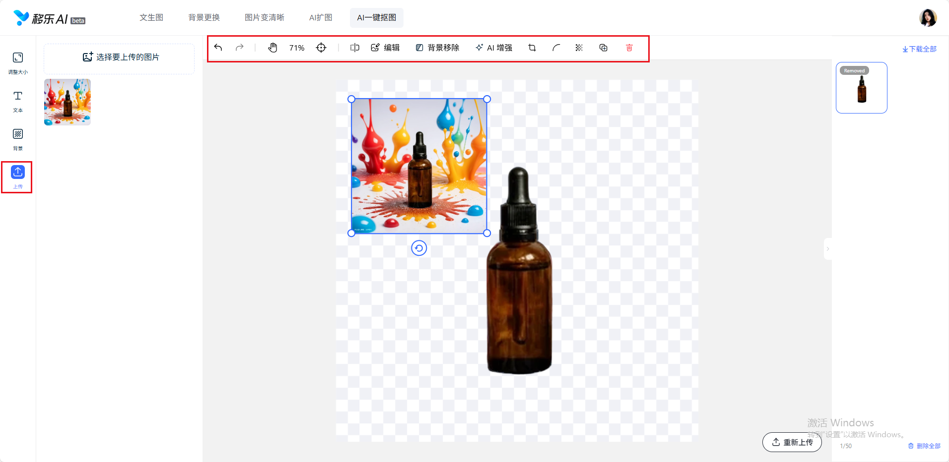Switch to the 图片变清晰 tab

coord(265,17)
